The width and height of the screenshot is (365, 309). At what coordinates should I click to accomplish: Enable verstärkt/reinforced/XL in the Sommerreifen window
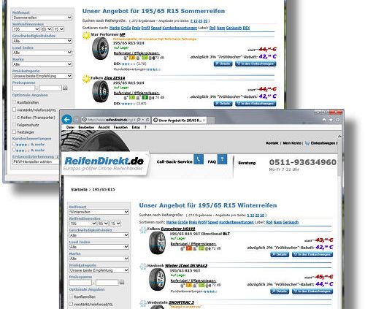[15, 110]
